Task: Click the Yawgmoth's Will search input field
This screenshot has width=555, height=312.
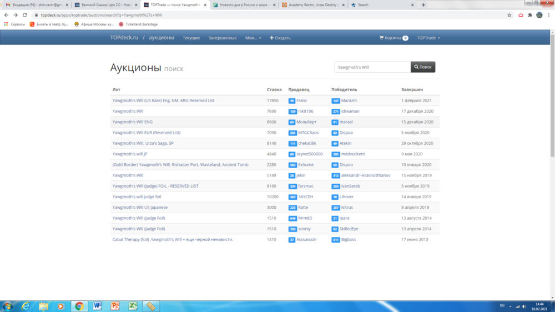Action: (372, 67)
